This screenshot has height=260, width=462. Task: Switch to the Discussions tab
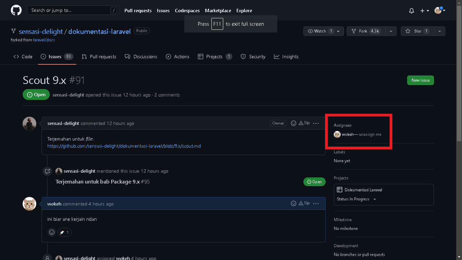[x=141, y=57]
